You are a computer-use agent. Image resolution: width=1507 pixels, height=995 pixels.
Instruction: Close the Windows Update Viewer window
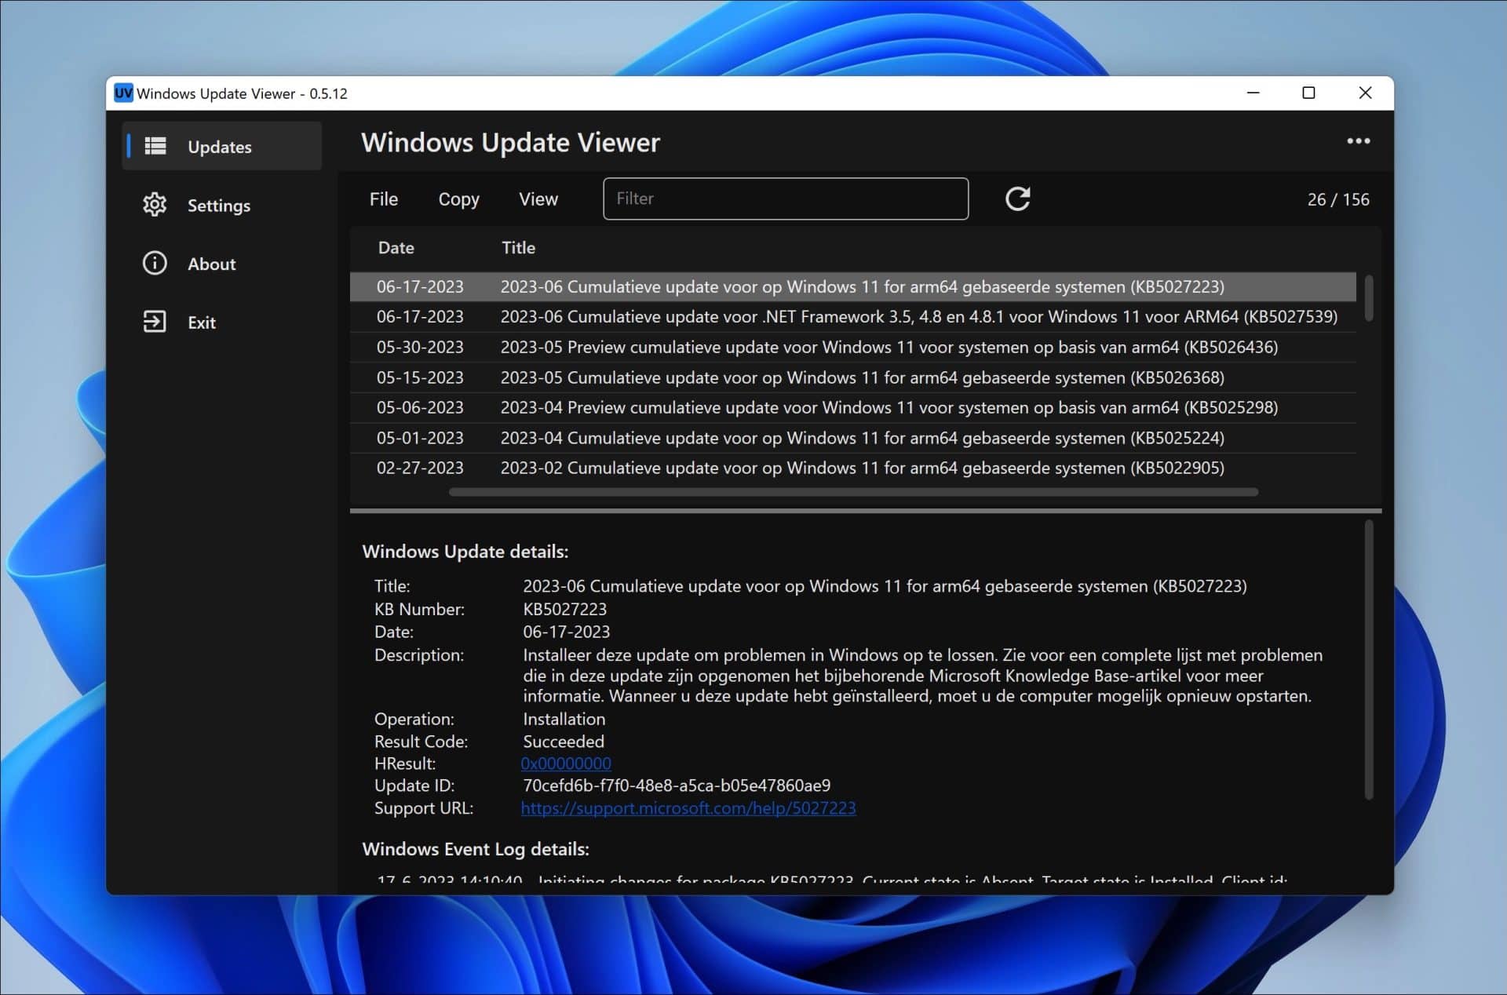pyautogui.click(x=1365, y=93)
